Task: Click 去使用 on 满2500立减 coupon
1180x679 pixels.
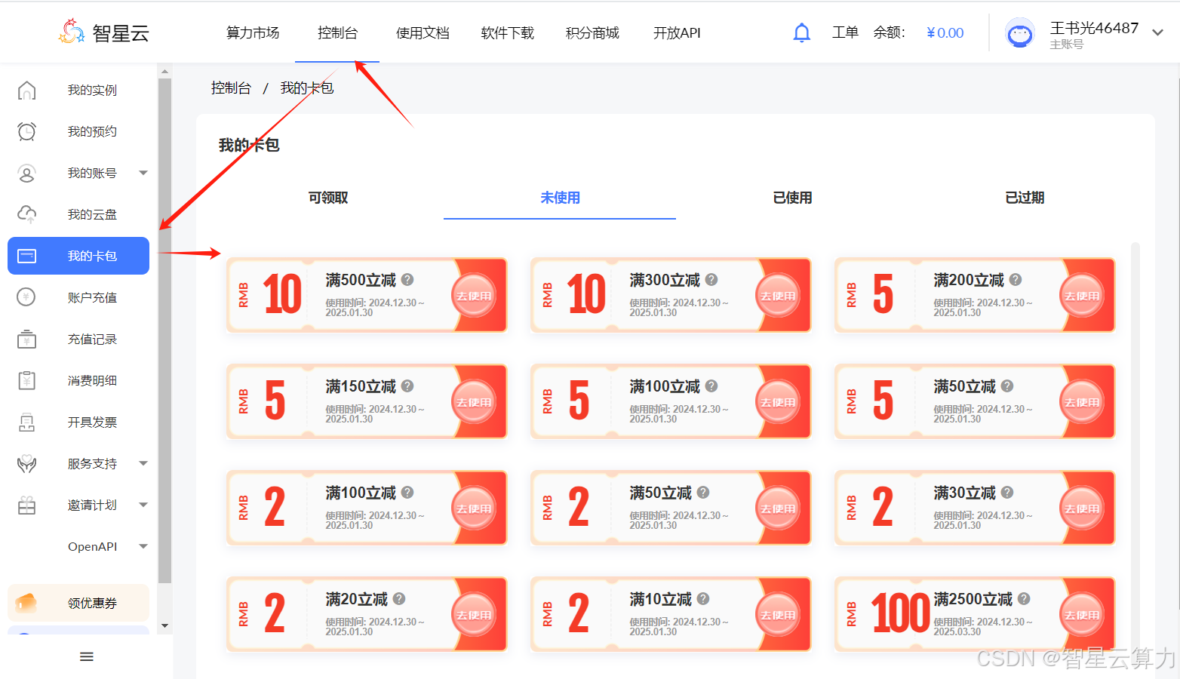Action: coord(1082,615)
